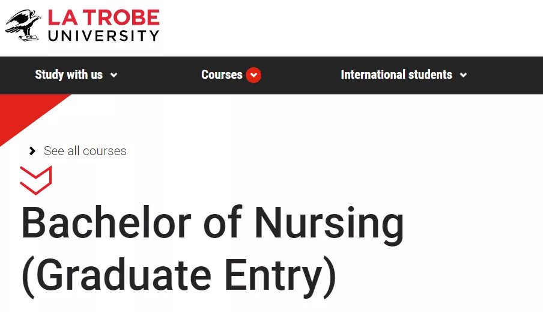
Task: Open the Courses dropdown menu
Action: pos(231,75)
